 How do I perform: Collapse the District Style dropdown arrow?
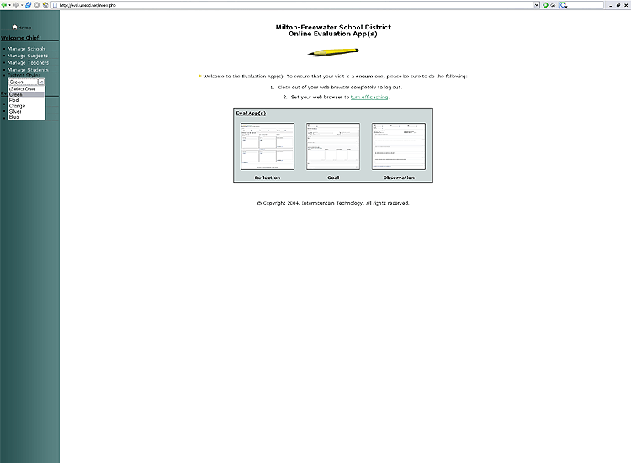(41, 82)
